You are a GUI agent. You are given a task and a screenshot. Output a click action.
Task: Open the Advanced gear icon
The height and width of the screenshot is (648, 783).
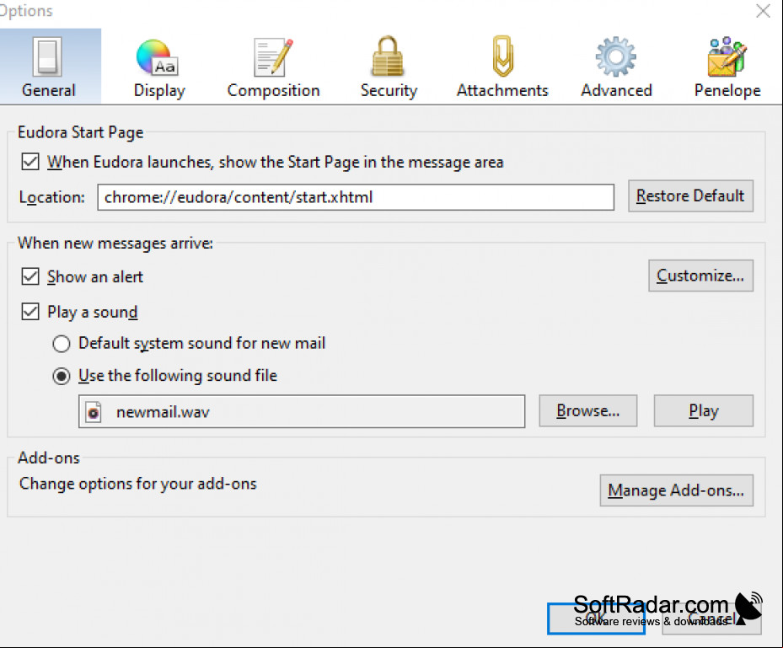[x=616, y=56]
